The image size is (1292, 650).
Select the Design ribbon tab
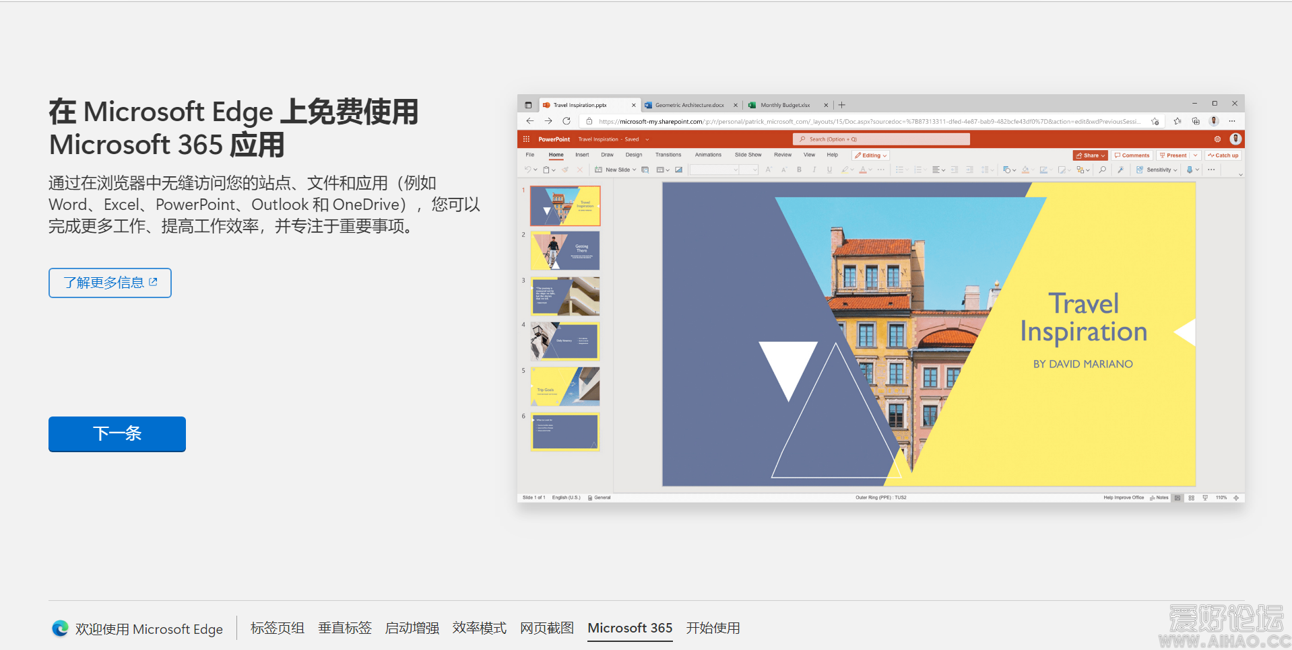coord(634,155)
